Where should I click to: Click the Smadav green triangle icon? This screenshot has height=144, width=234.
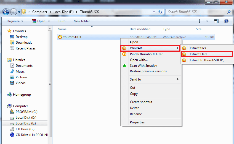point(125,65)
